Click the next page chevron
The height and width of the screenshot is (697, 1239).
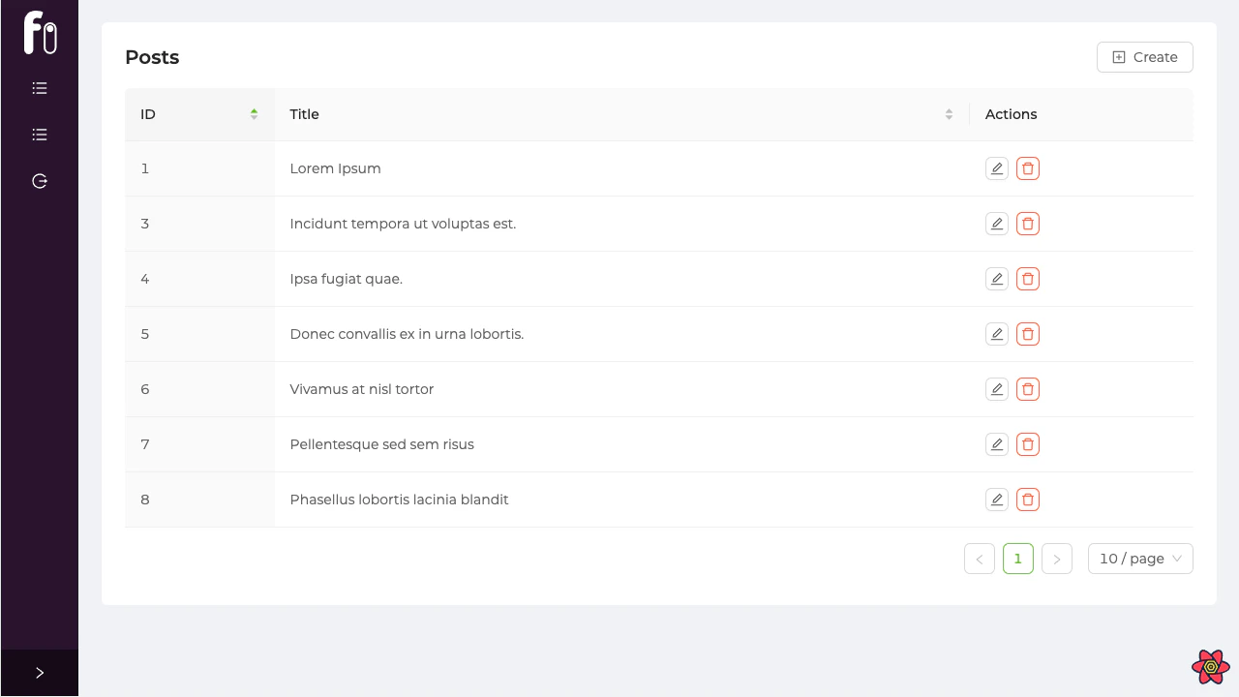[x=1057, y=559]
